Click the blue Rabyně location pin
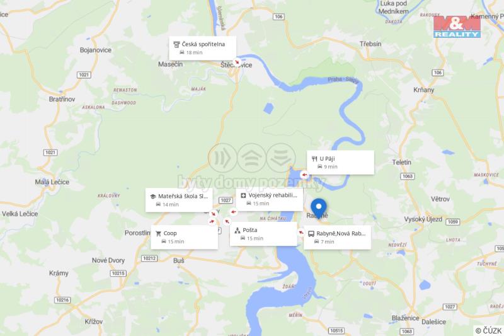 click(x=319, y=209)
